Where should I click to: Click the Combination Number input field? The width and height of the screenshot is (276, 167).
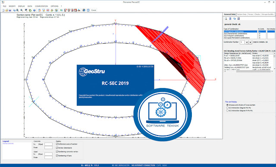(x=242, y=42)
